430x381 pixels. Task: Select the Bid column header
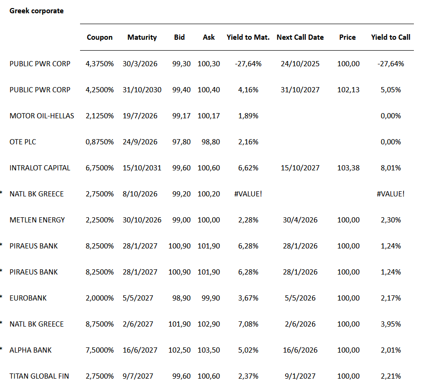tap(179, 37)
